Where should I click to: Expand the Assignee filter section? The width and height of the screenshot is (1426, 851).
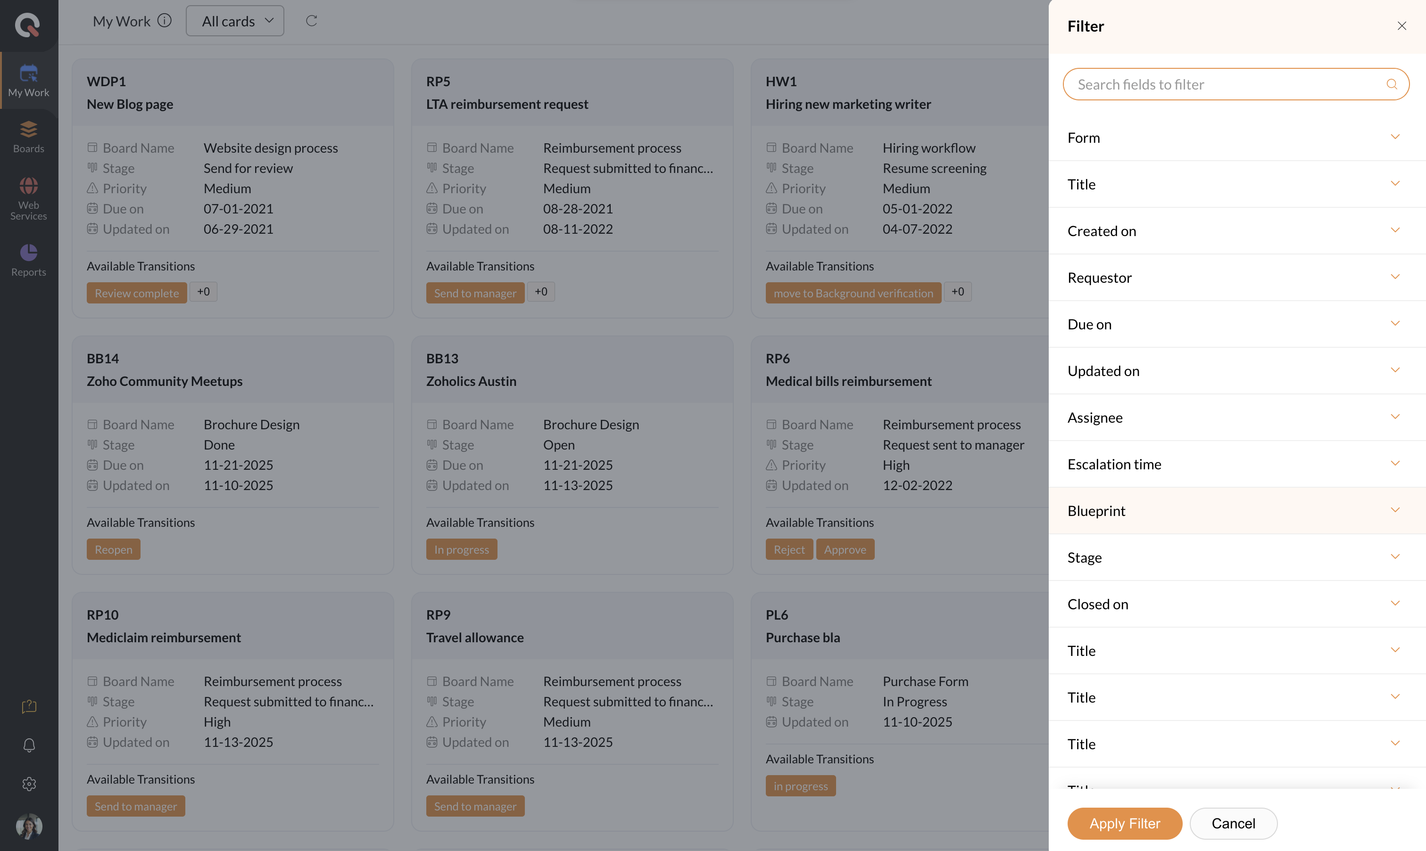[x=1236, y=417]
